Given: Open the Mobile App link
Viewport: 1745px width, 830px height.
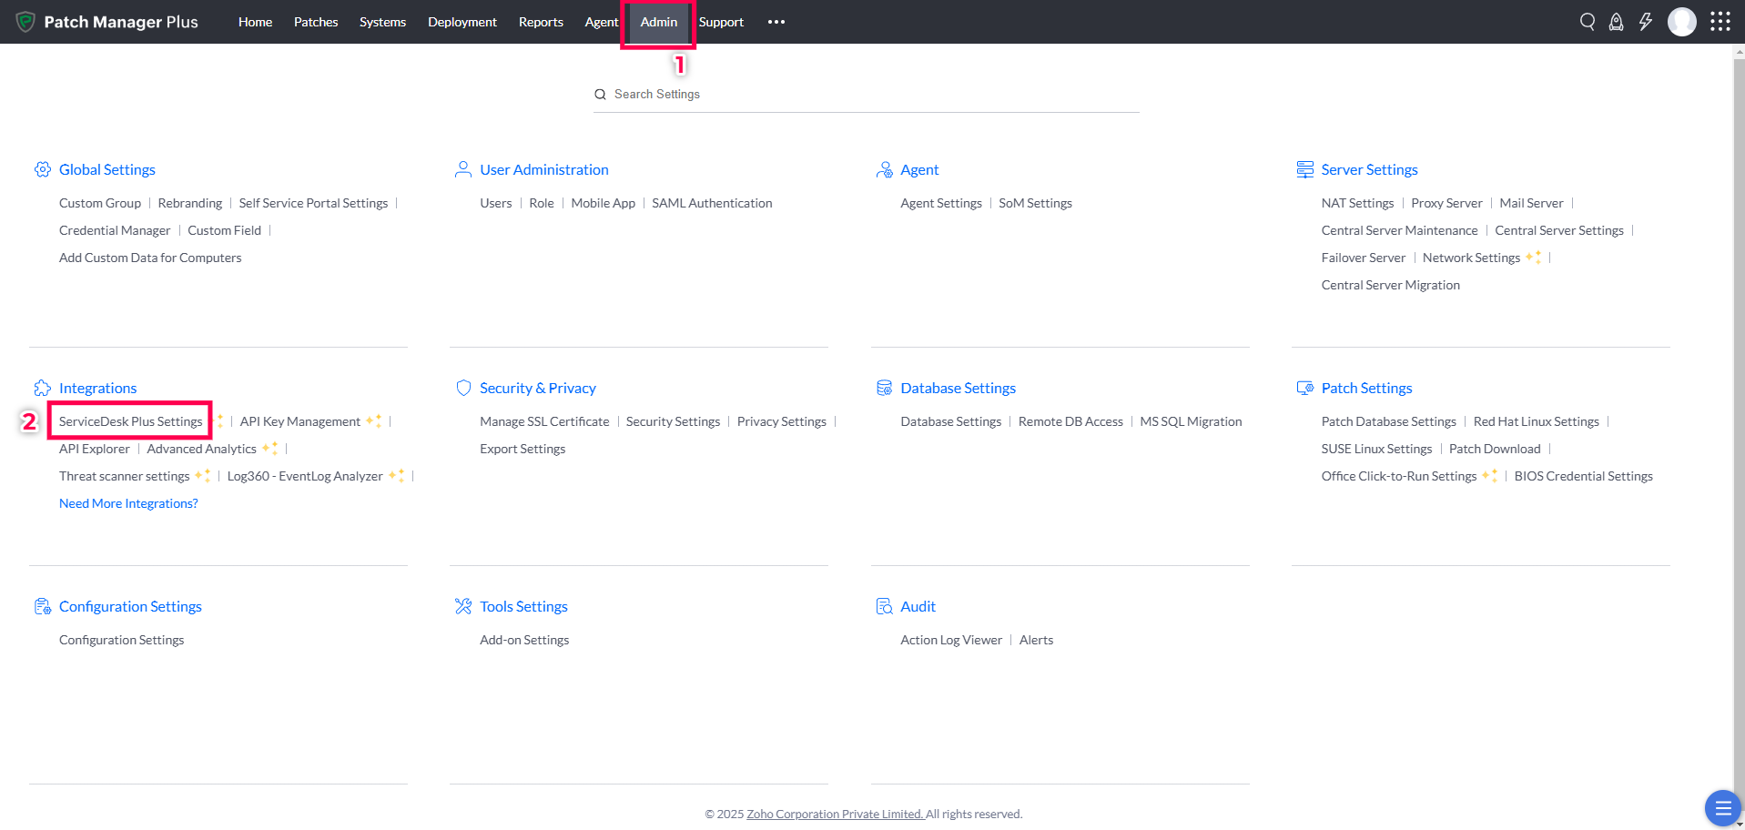Looking at the screenshot, I should point(604,203).
